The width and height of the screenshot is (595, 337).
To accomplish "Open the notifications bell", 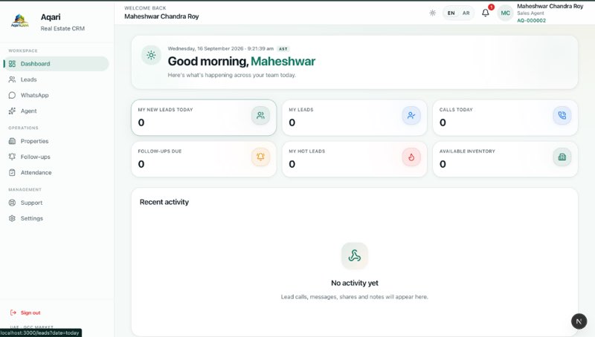I will [x=486, y=13].
